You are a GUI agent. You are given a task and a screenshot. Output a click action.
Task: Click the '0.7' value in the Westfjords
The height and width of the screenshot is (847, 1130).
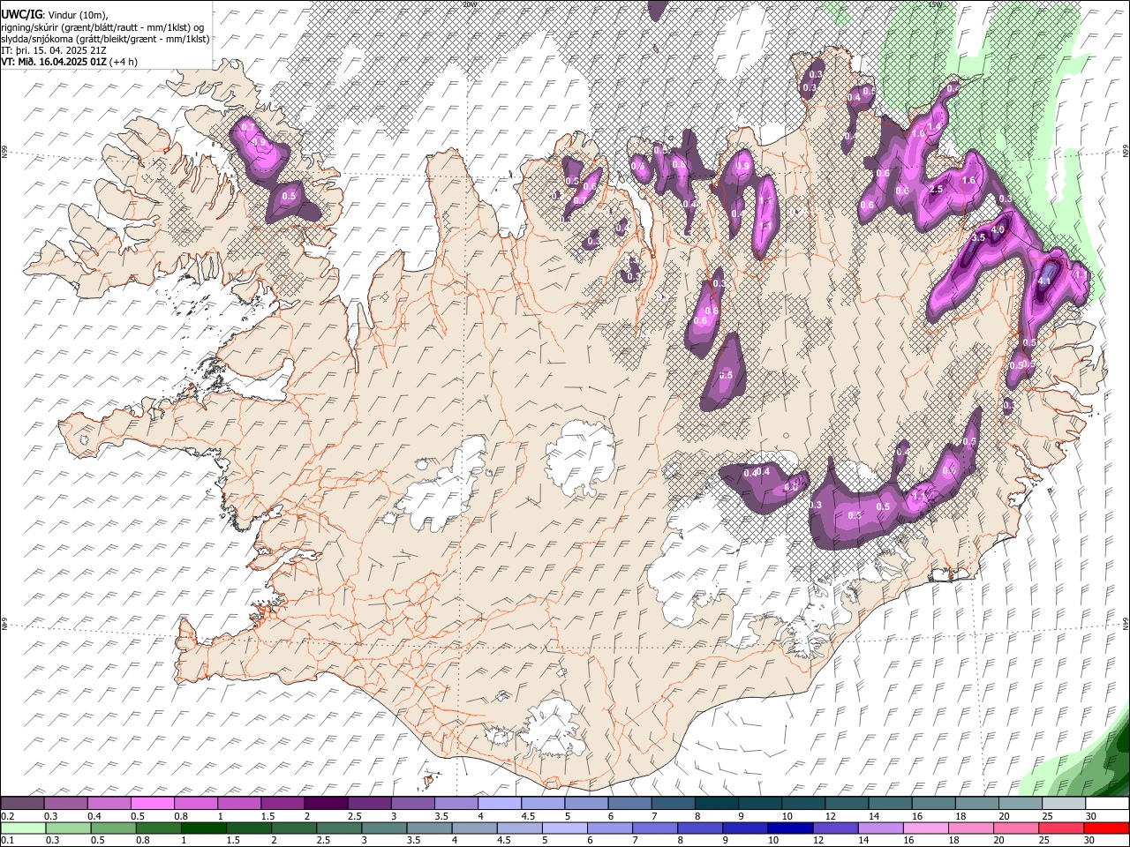point(246,128)
